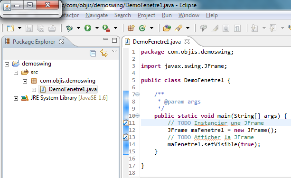Collapse the main method fold at line 10
Viewport: 291px width, 178px height.
137,116
